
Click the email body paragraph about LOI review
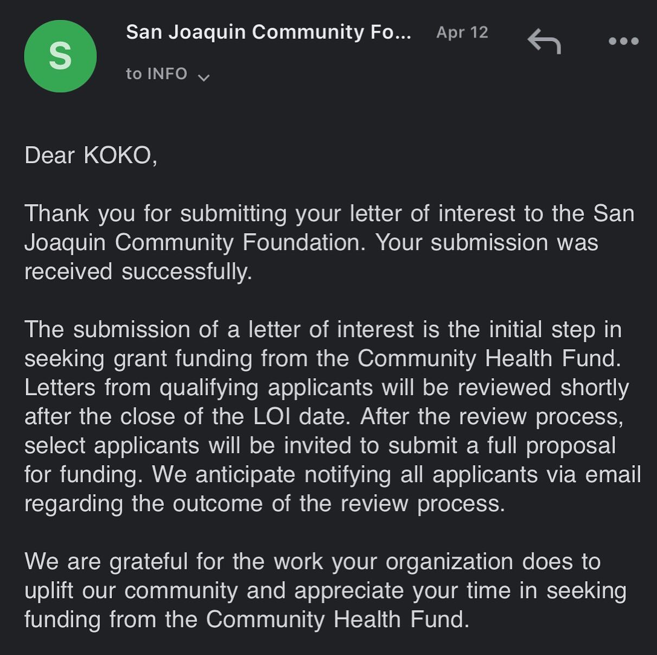pos(326,416)
